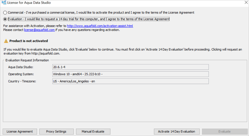Viewport: 249px width, 136px height.
Task: Click the greyed-out Evaluate button
Action: [x=224, y=132]
